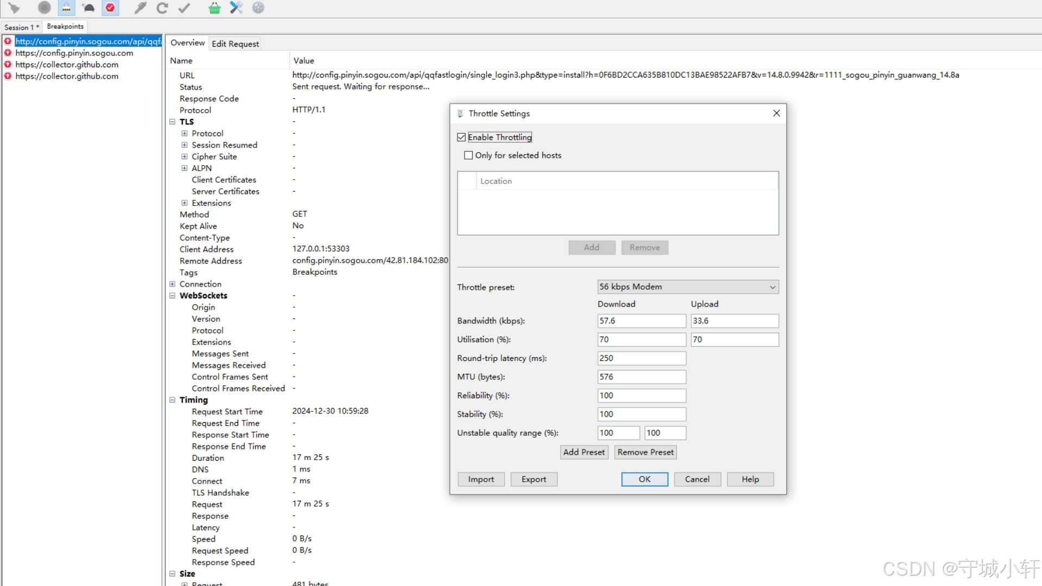Viewport: 1042px width, 586px height.
Task: Toggle the record button in toolbar
Action: coord(45,8)
